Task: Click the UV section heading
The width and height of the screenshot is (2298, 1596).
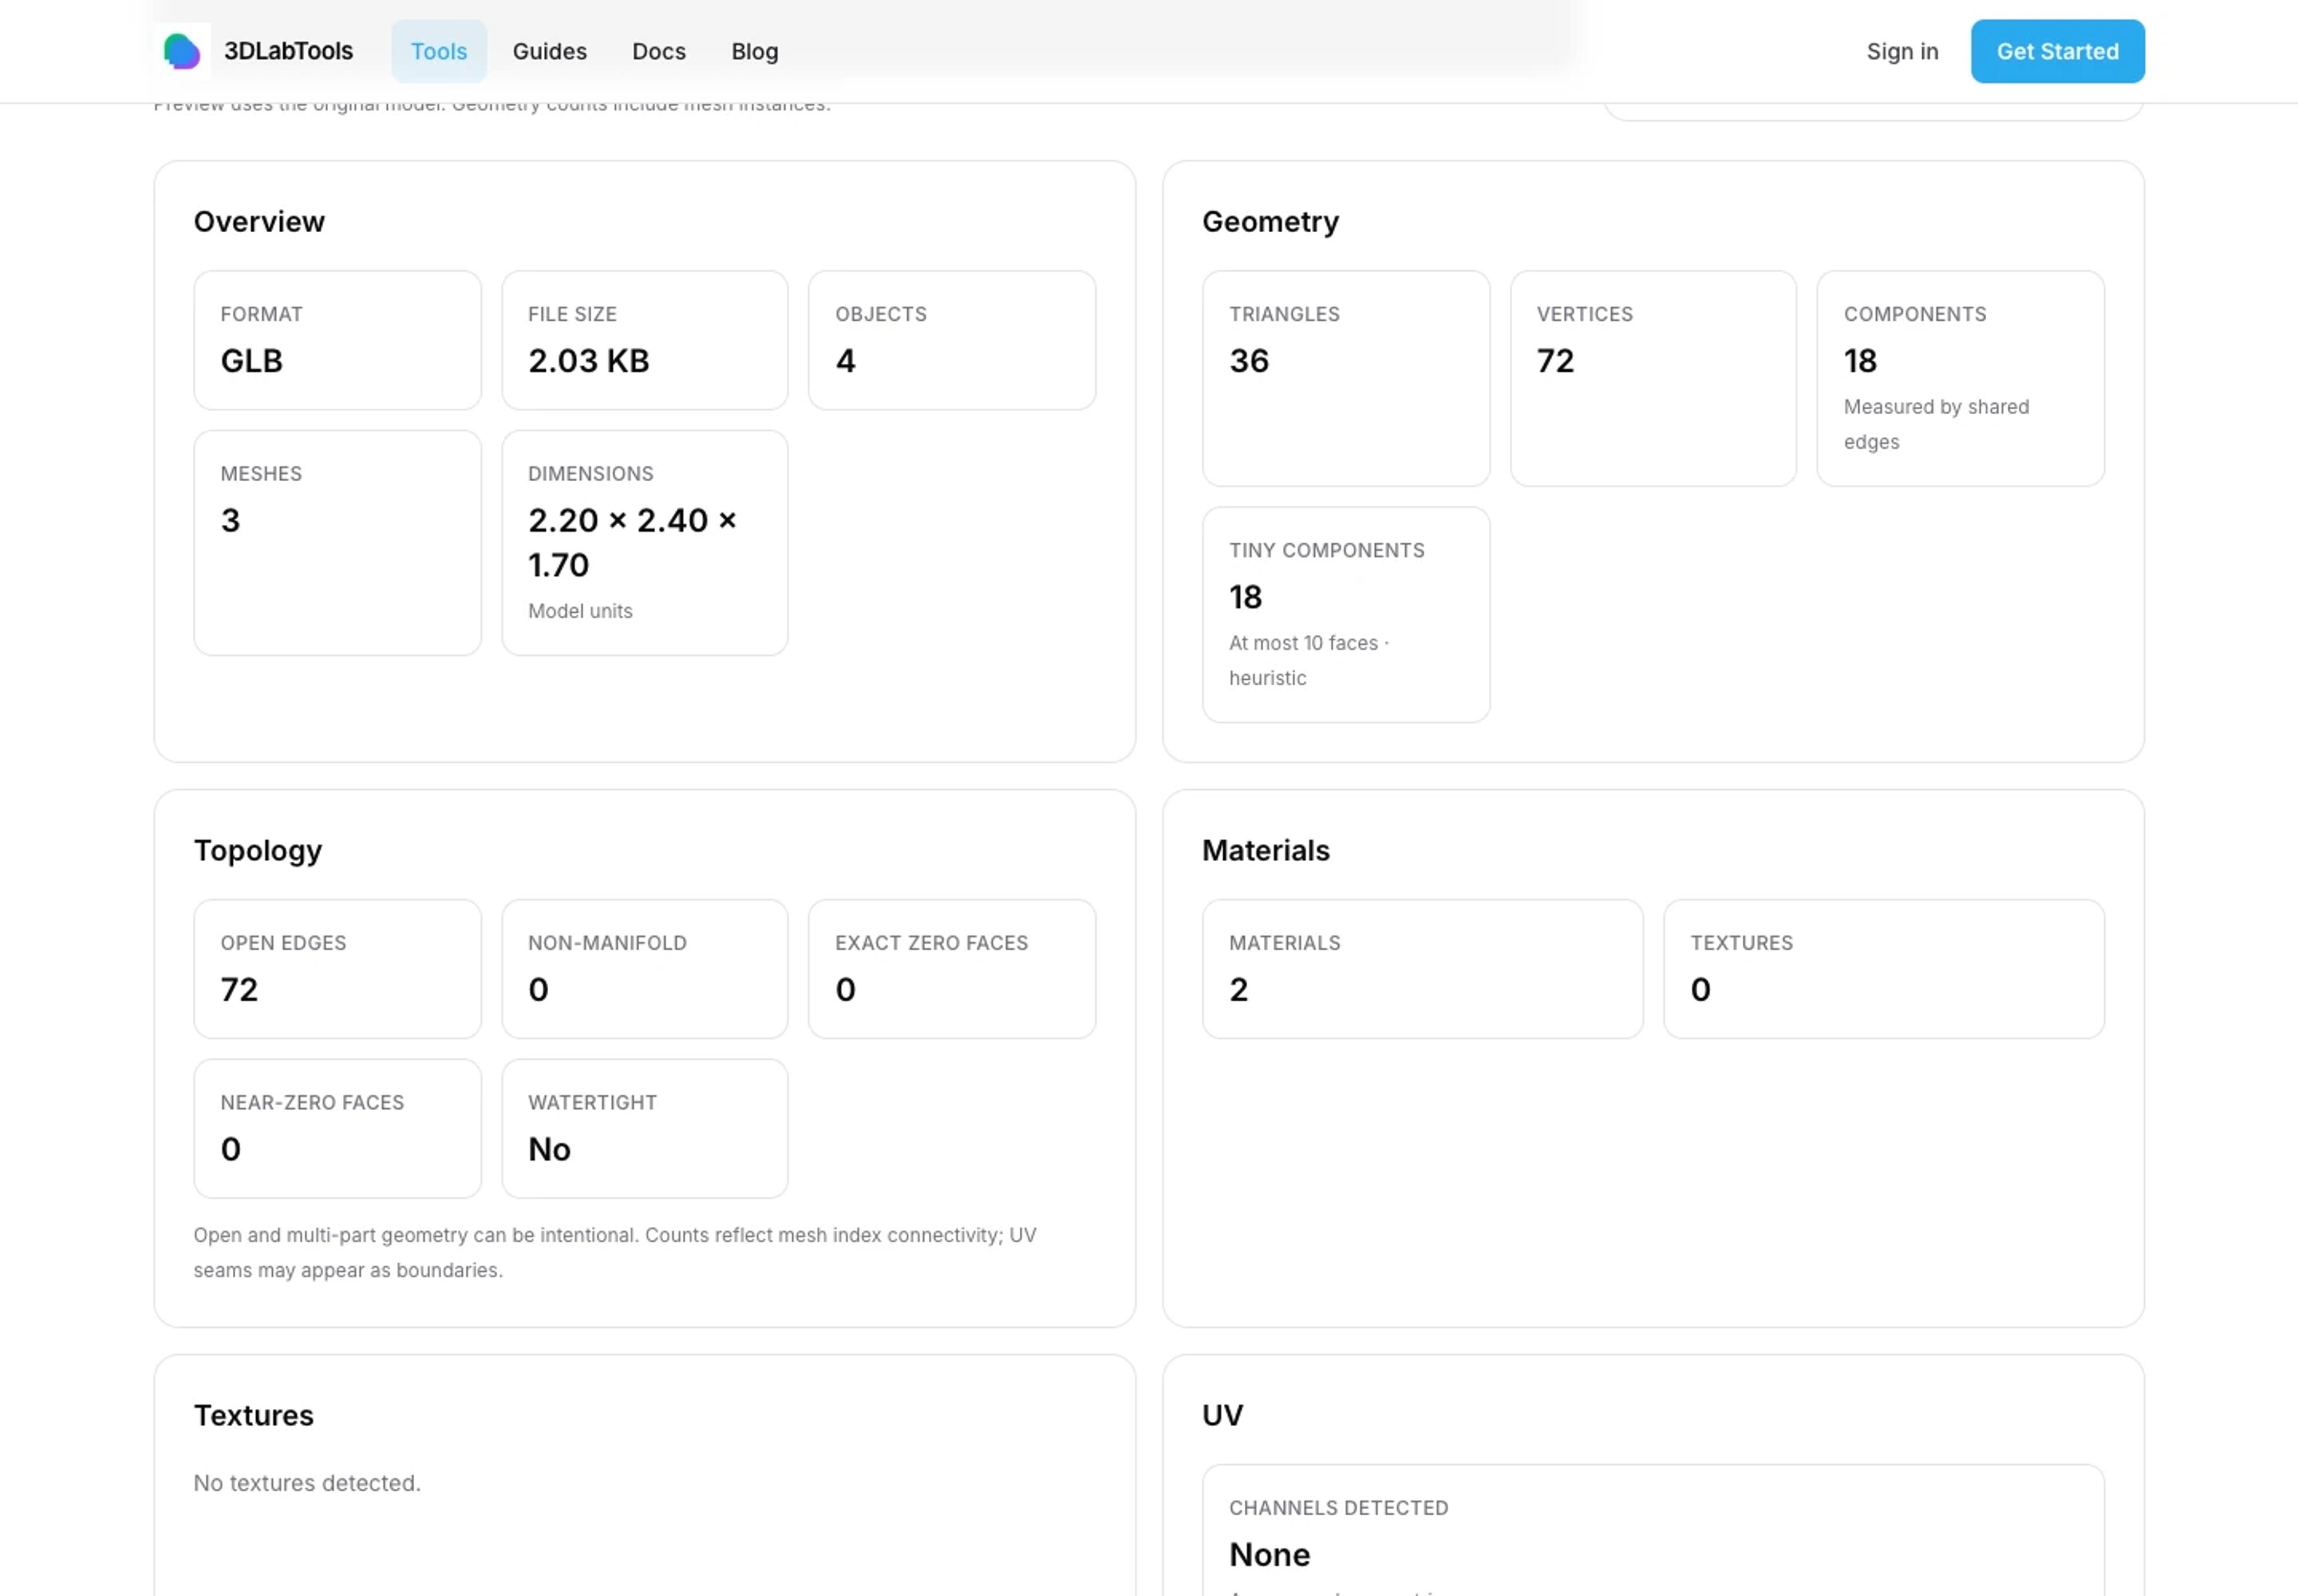Action: pyautogui.click(x=1223, y=1416)
